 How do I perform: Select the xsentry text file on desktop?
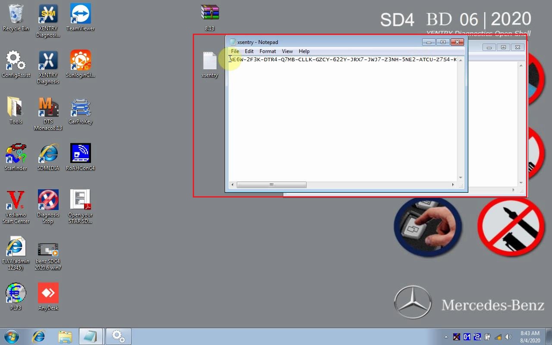(x=210, y=65)
